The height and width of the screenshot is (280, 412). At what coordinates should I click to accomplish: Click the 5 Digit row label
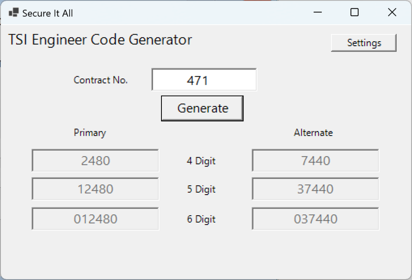201,190
